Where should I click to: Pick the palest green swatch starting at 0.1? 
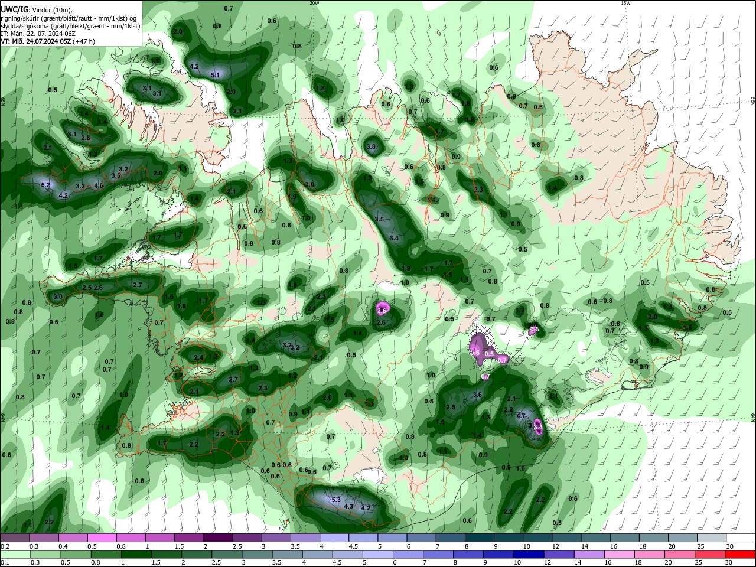coord(15,554)
